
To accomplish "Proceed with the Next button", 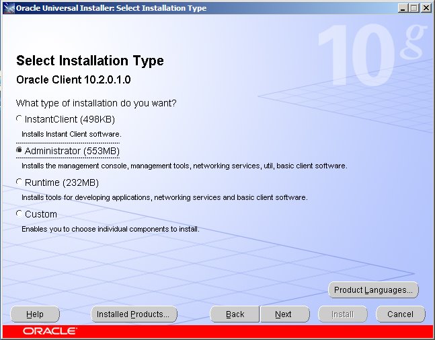I will pos(285,314).
